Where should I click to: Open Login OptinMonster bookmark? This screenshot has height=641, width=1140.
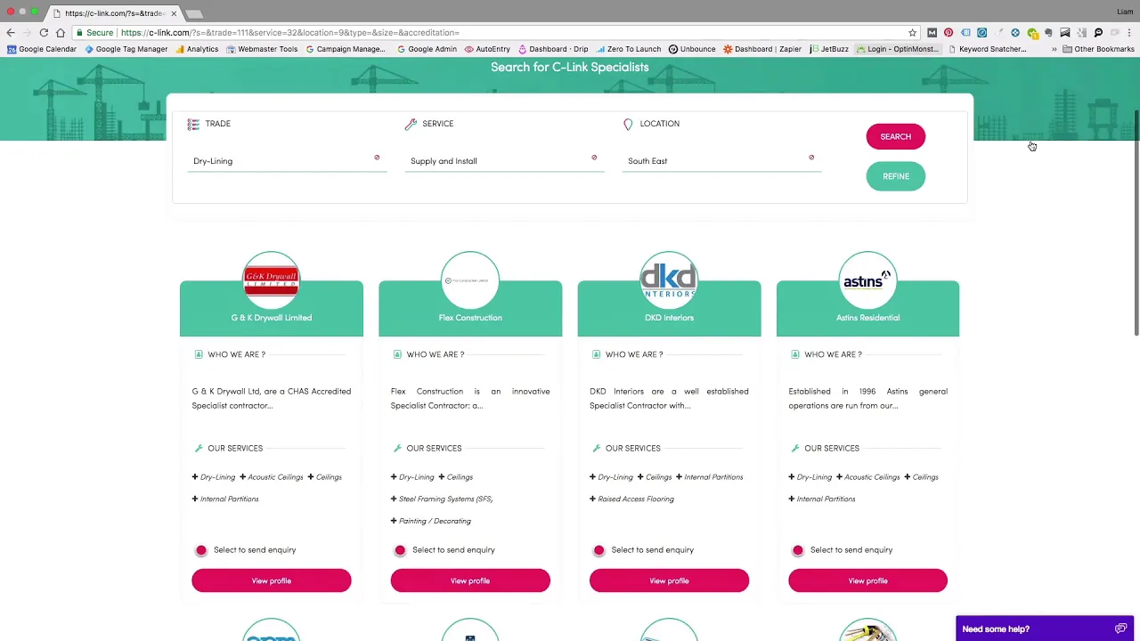click(897, 49)
